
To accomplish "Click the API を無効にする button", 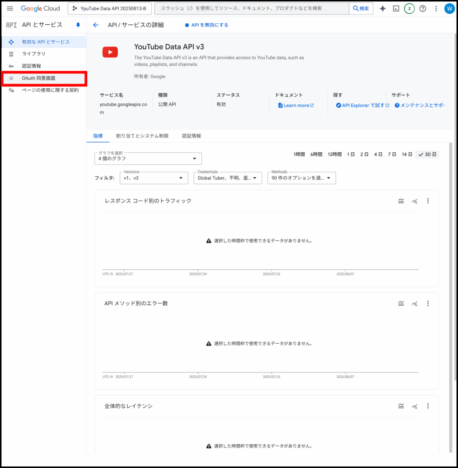I will point(207,25).
